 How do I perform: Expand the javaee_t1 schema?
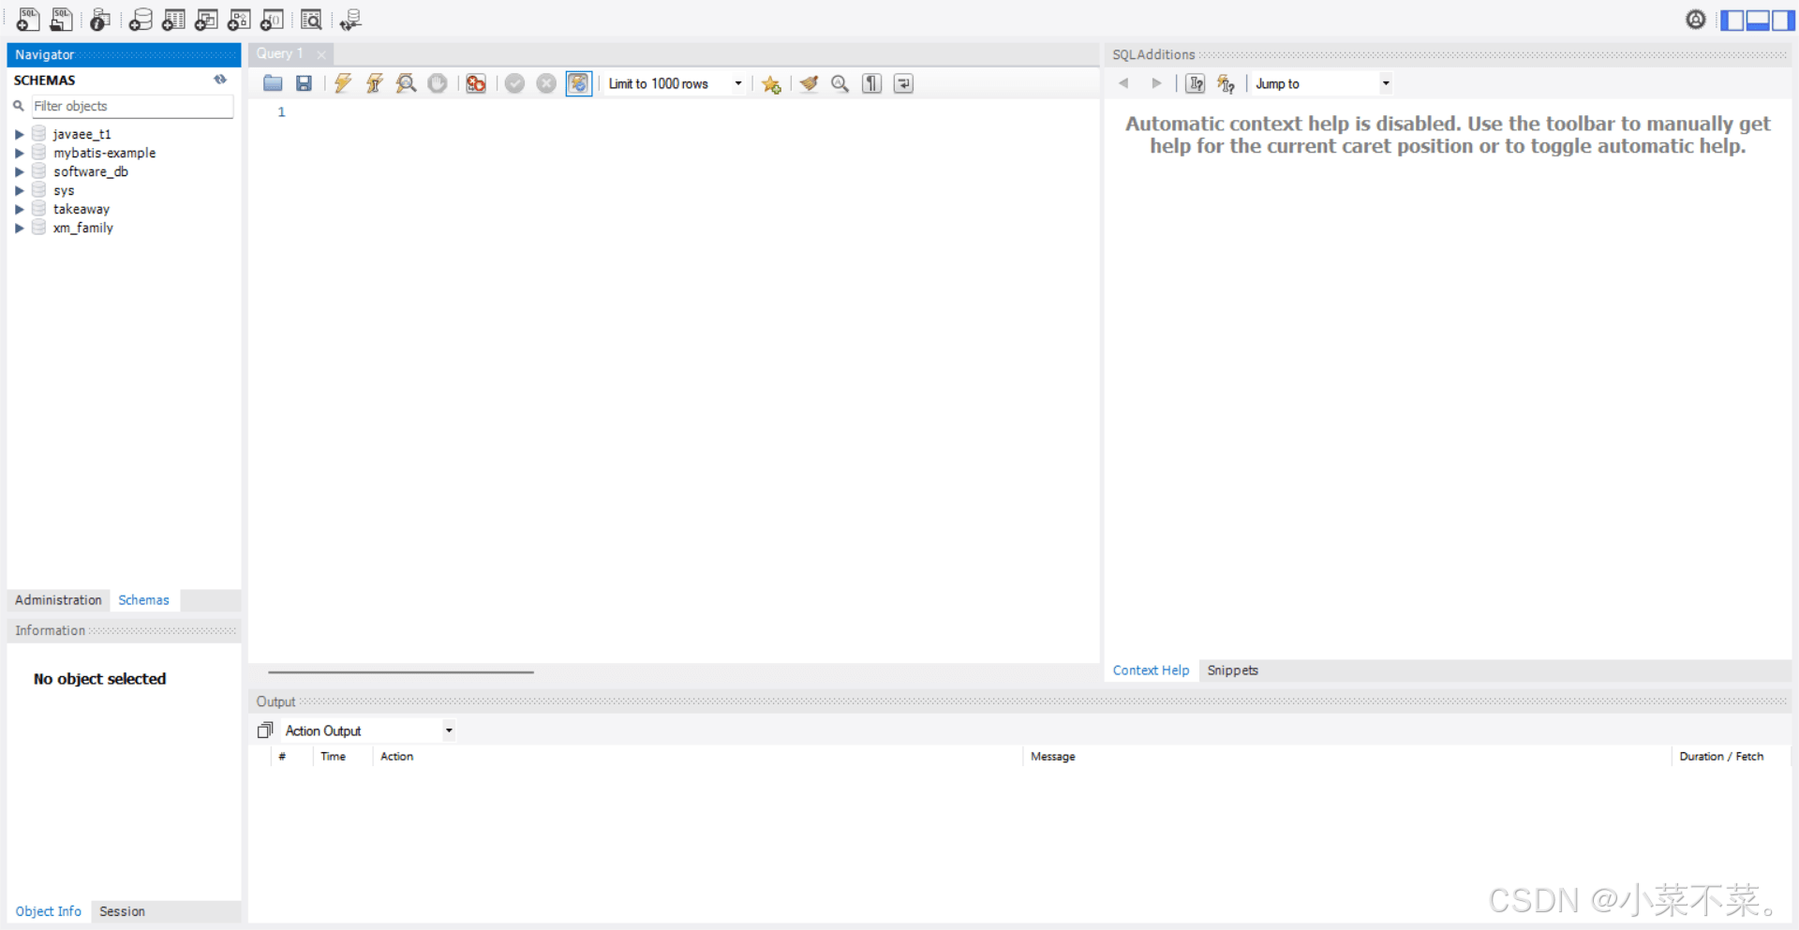pyautogui.click(x=19, y=134)
